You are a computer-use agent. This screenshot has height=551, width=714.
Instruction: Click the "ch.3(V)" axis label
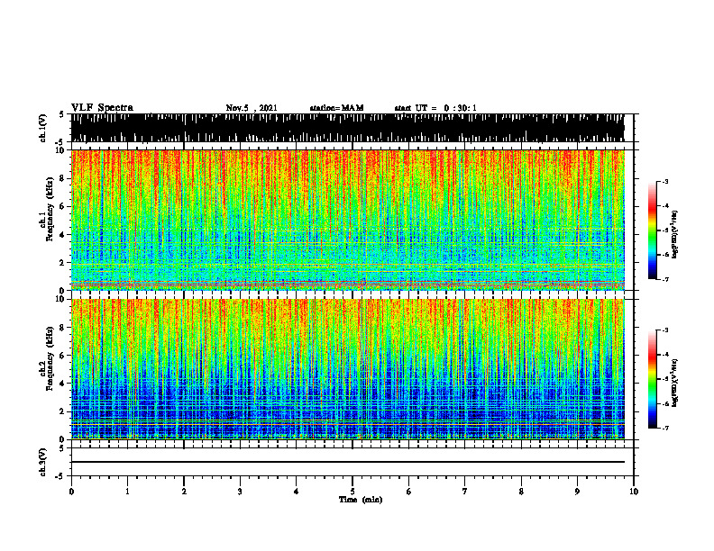[43, 463]
